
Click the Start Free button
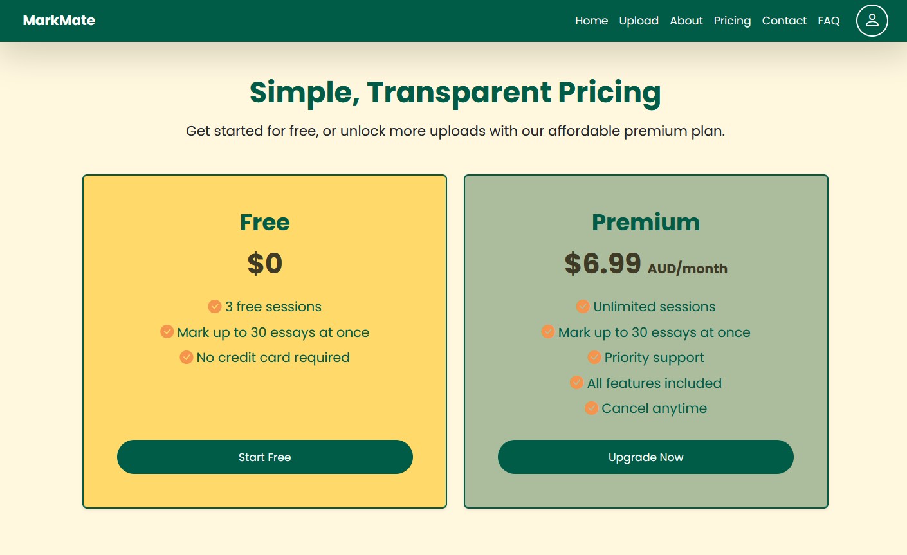click(x=264, y=457)
